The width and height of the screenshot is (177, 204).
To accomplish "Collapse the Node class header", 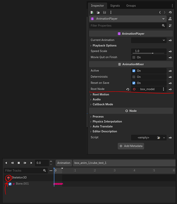I will [x=131, y=111].
